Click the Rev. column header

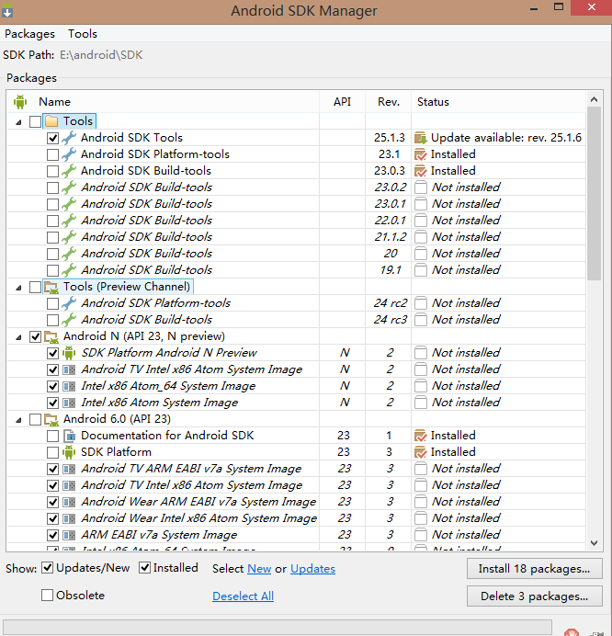389,102
